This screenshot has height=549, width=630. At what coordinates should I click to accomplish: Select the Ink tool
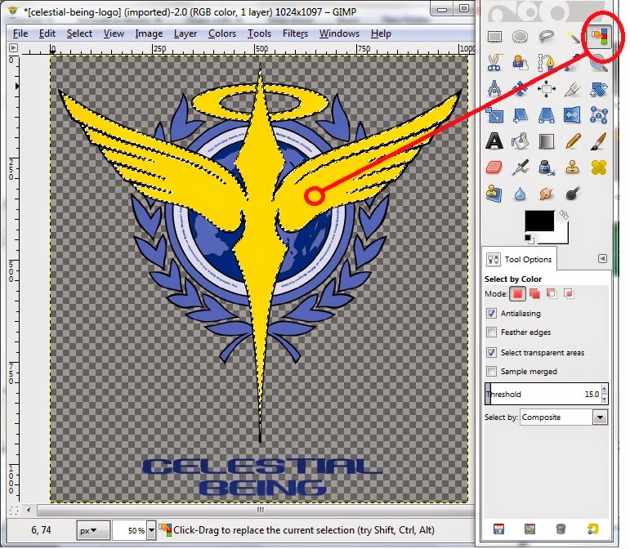click(x=546, y=167)
